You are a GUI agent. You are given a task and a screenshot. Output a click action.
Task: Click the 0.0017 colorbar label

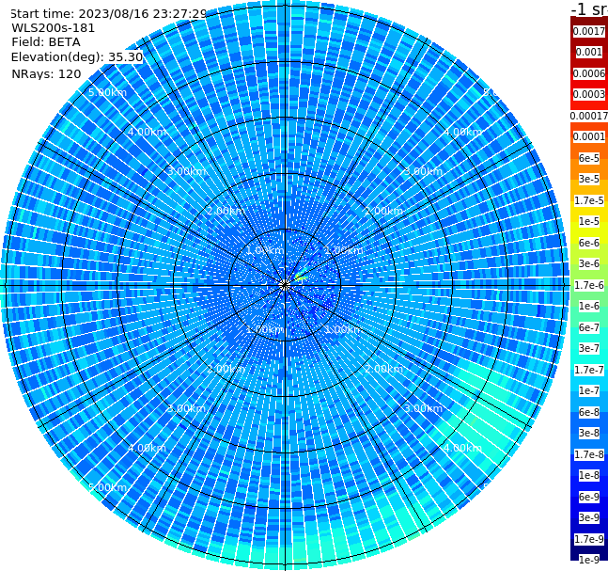(589, 31)
